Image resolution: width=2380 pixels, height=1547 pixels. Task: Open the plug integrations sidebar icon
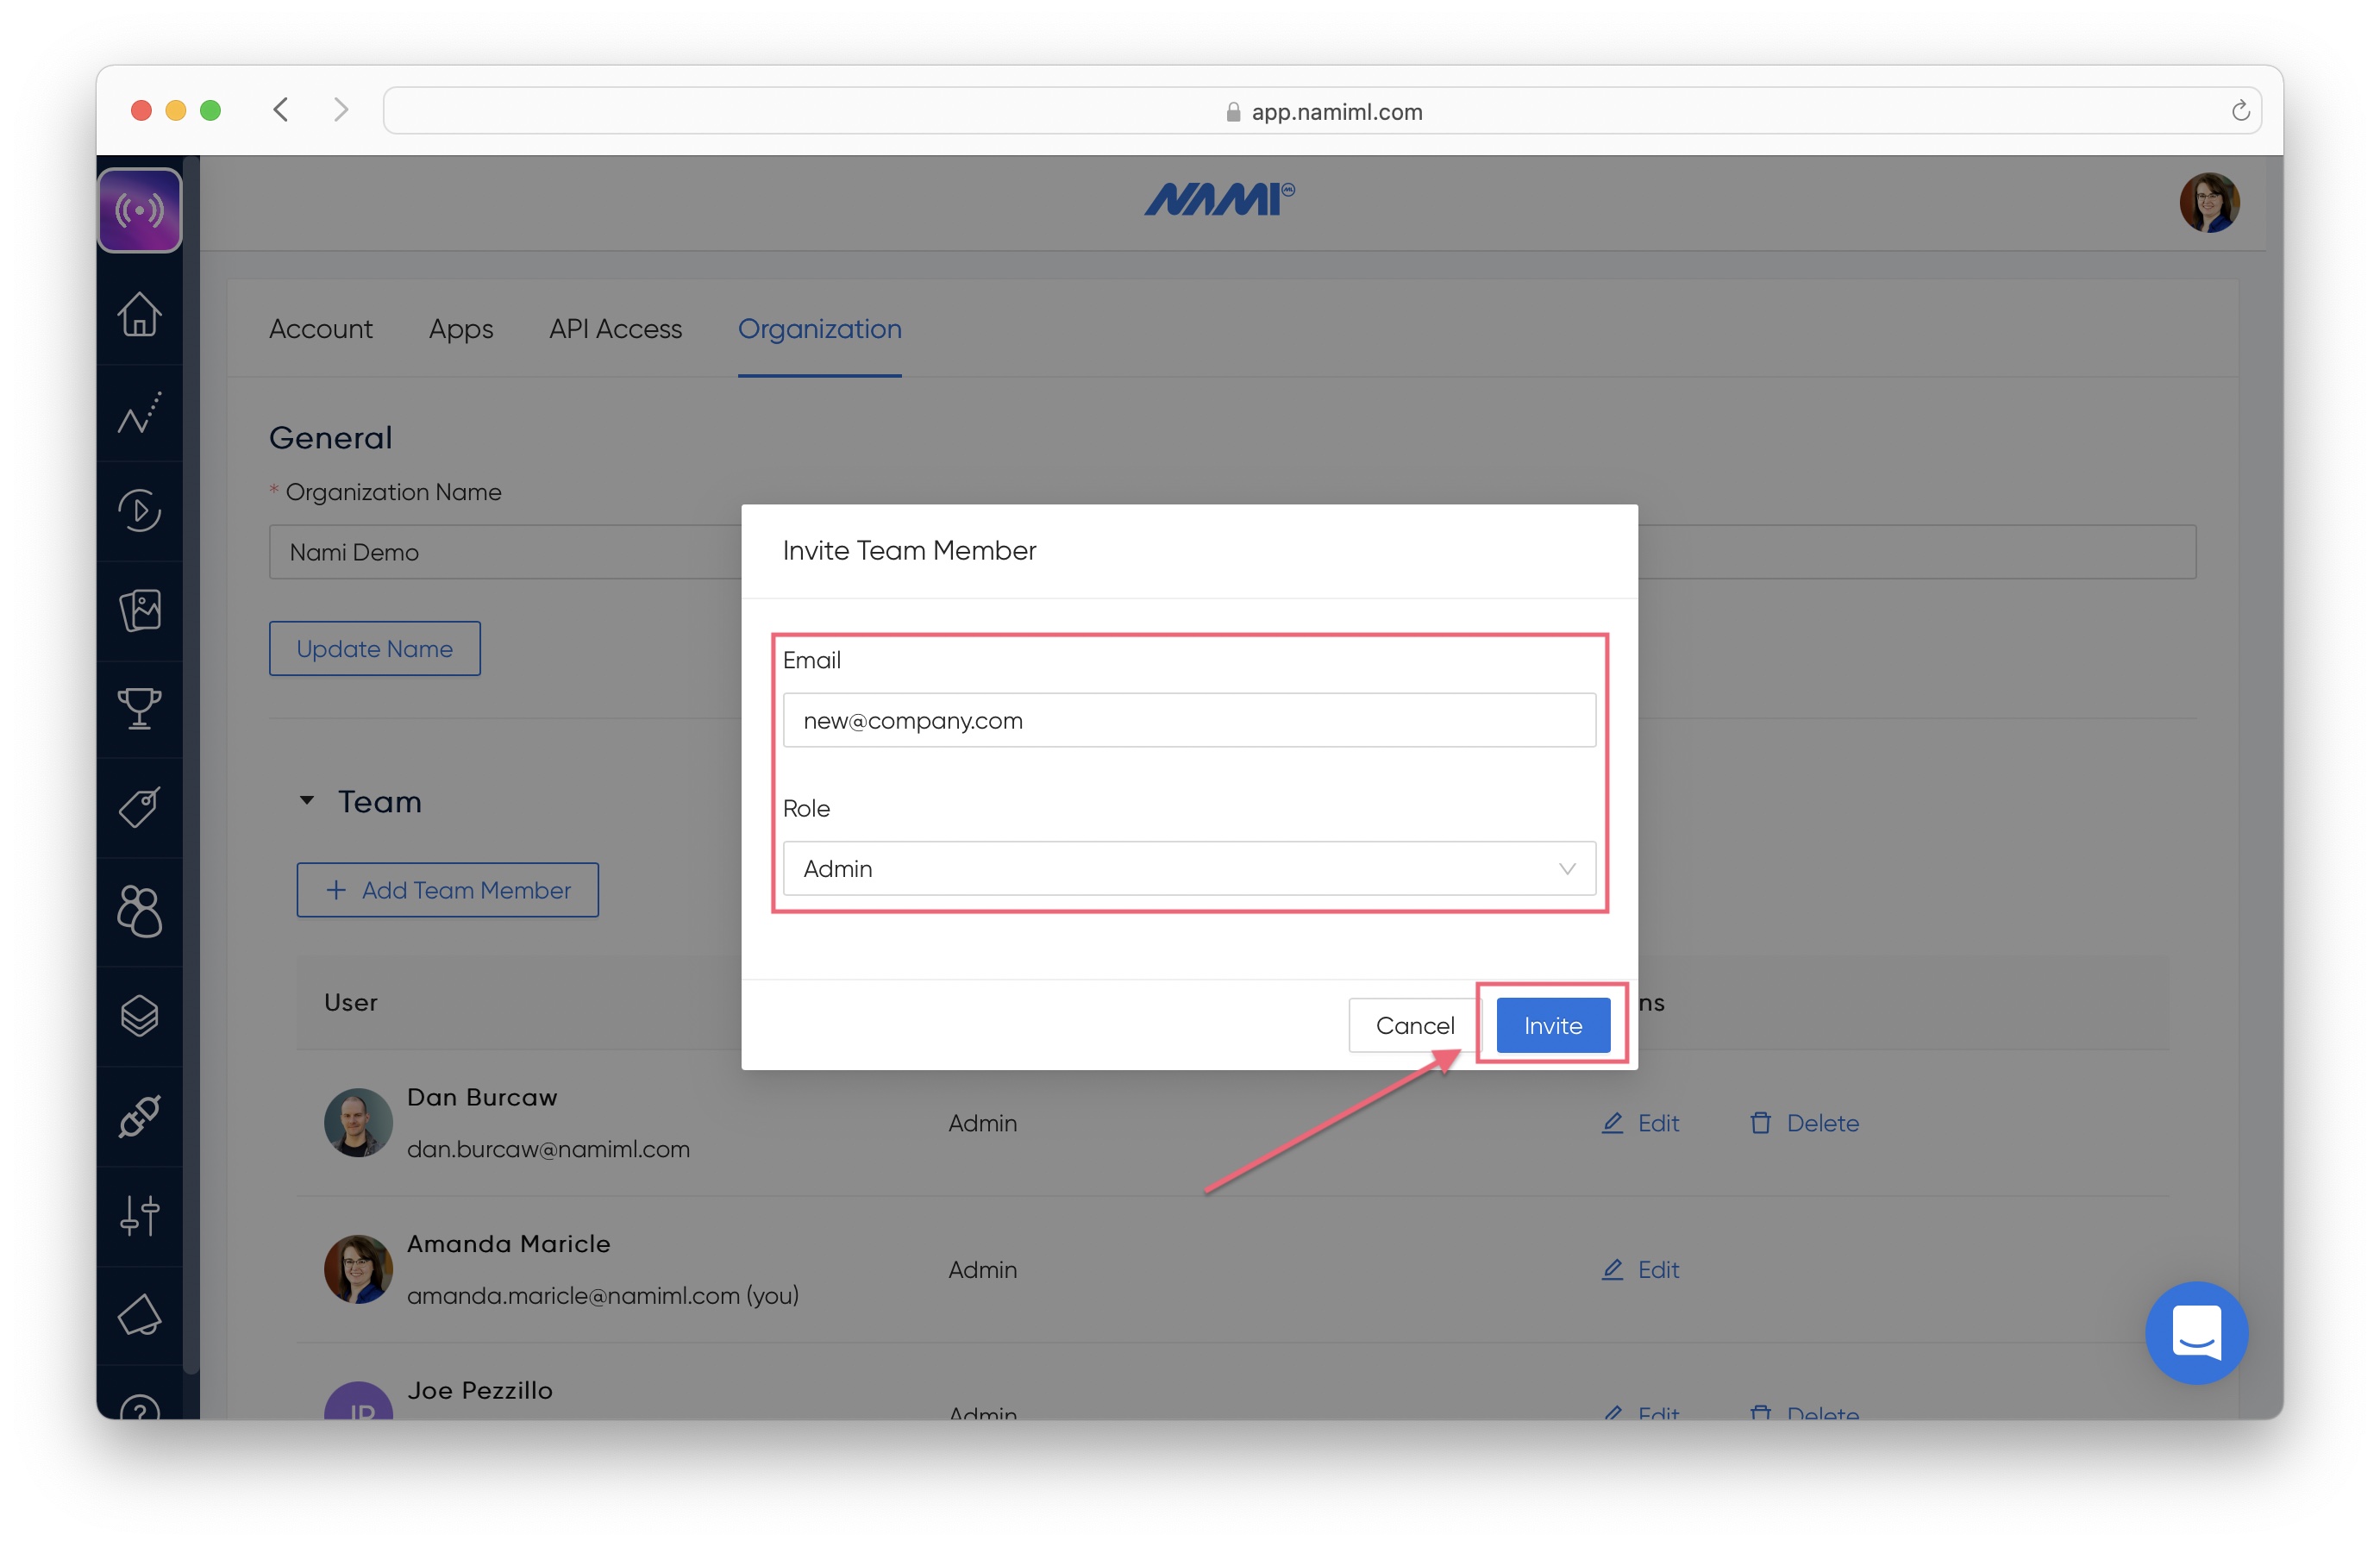139,1116
